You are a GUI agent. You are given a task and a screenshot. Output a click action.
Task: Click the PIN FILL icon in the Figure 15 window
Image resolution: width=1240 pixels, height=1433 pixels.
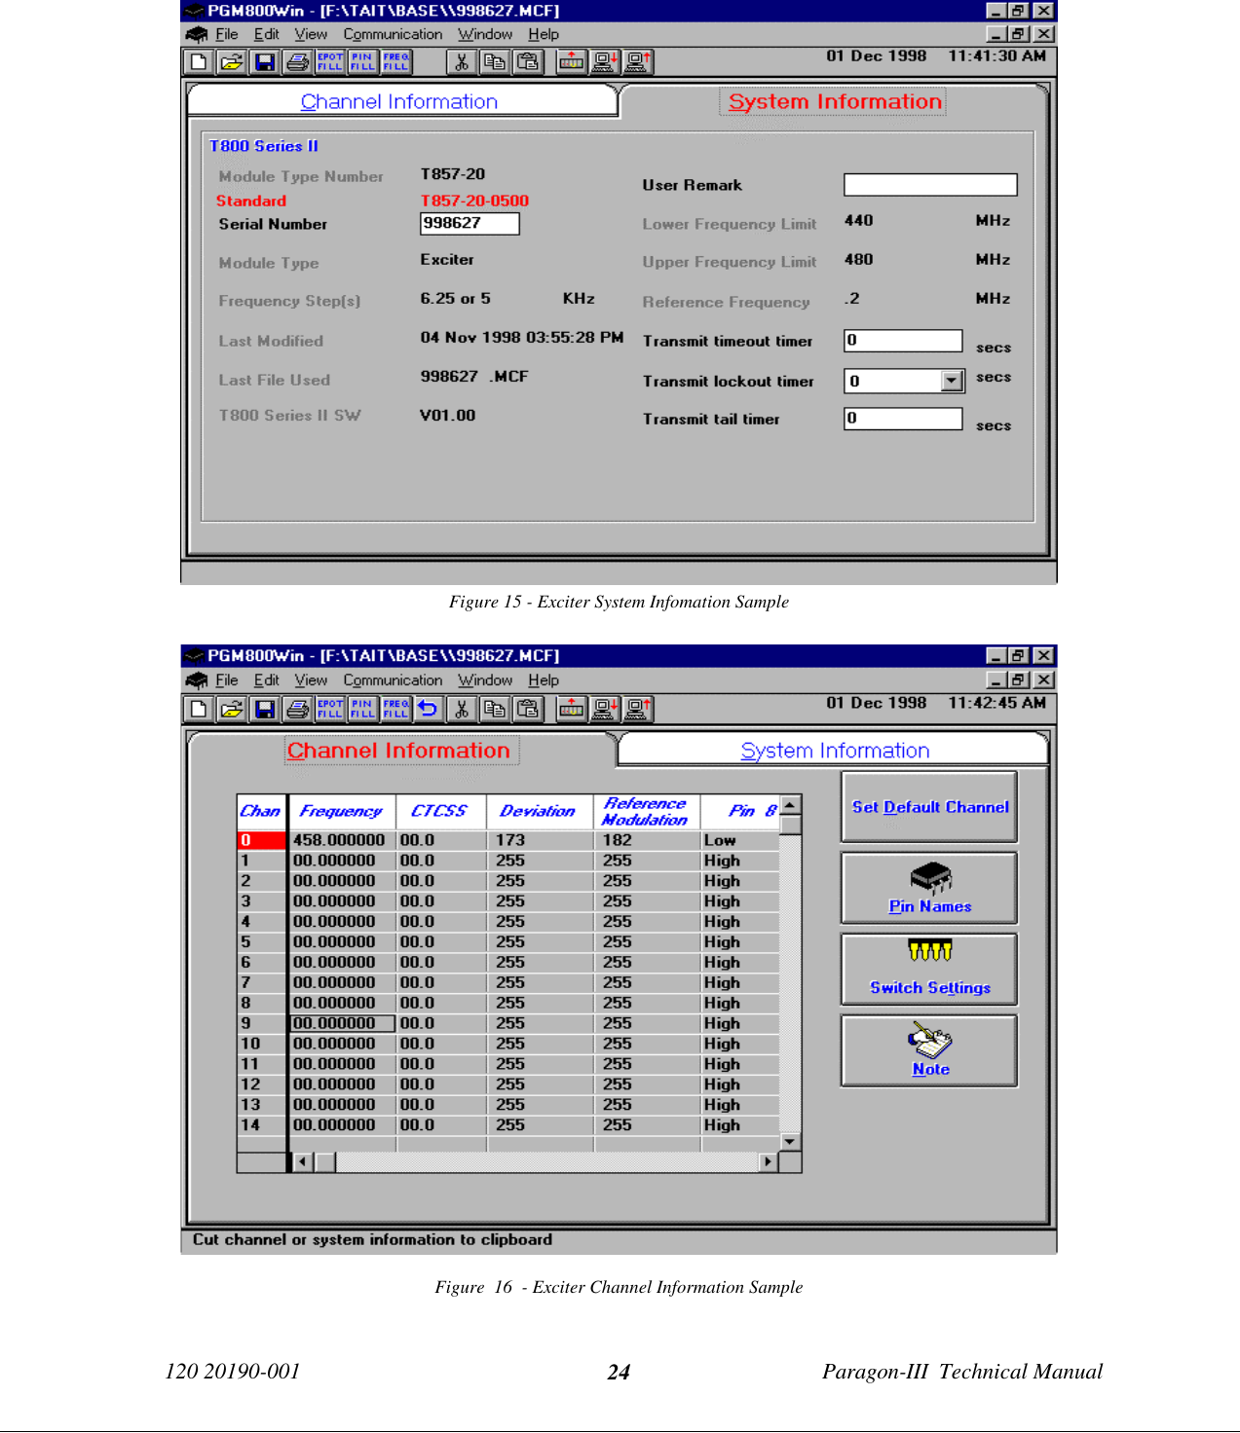pos(363,62)
